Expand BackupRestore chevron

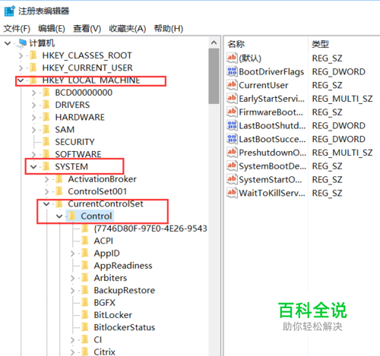coord(72,291)
